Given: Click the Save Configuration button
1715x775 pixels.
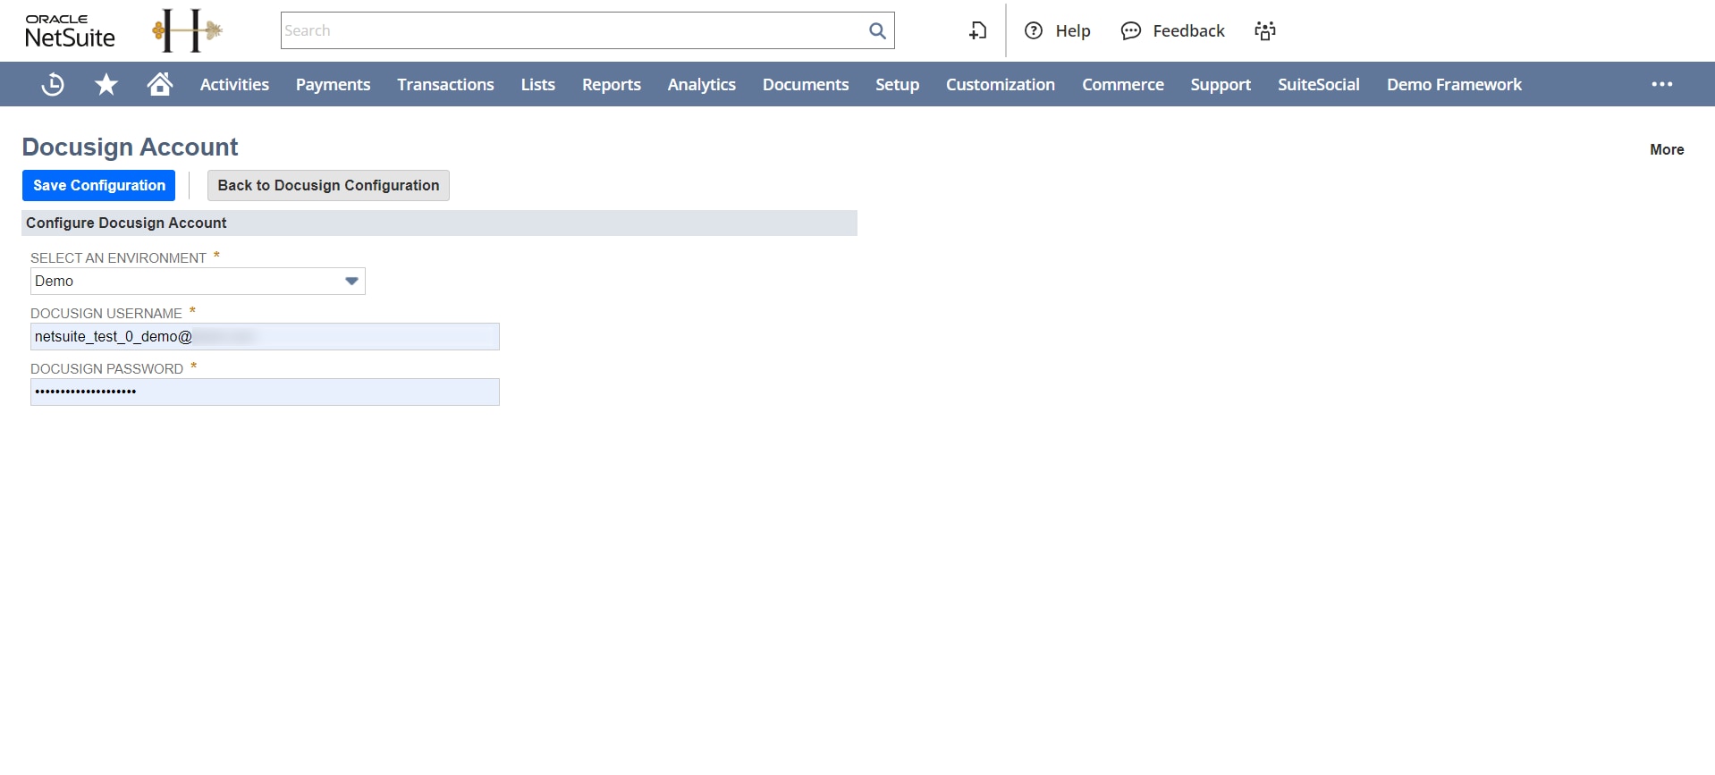Looking at the screenshot, I should (x=98, y=185).
